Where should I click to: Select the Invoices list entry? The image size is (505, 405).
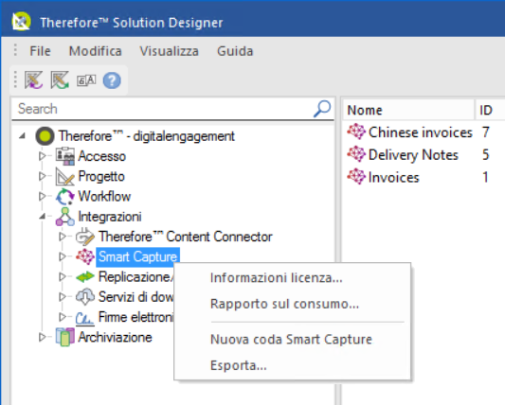pos(393,177)
